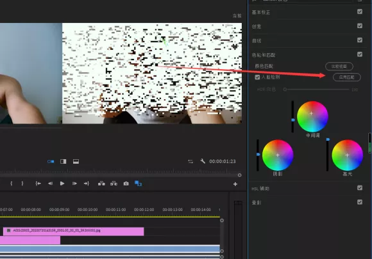This screenshot has height=259, width=372.
Task: Select side-by-side comparison layout icon
Action: click(x=51, y=162)
